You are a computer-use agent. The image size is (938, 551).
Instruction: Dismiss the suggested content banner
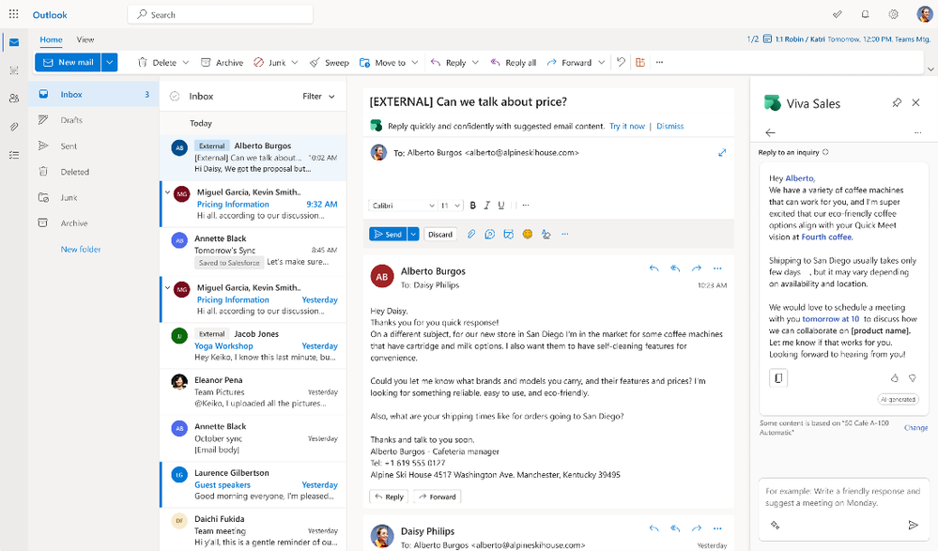(670, 126)
